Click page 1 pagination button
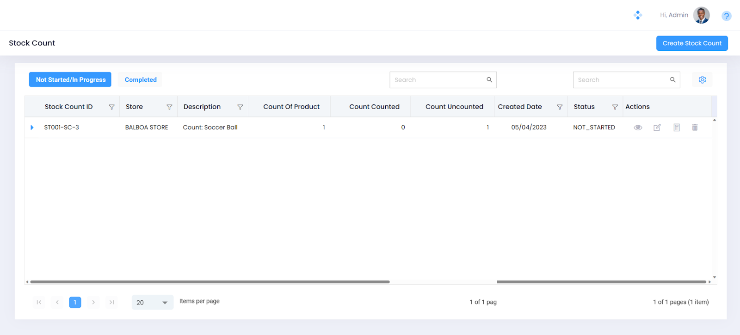740x335 pixels. 75,302
